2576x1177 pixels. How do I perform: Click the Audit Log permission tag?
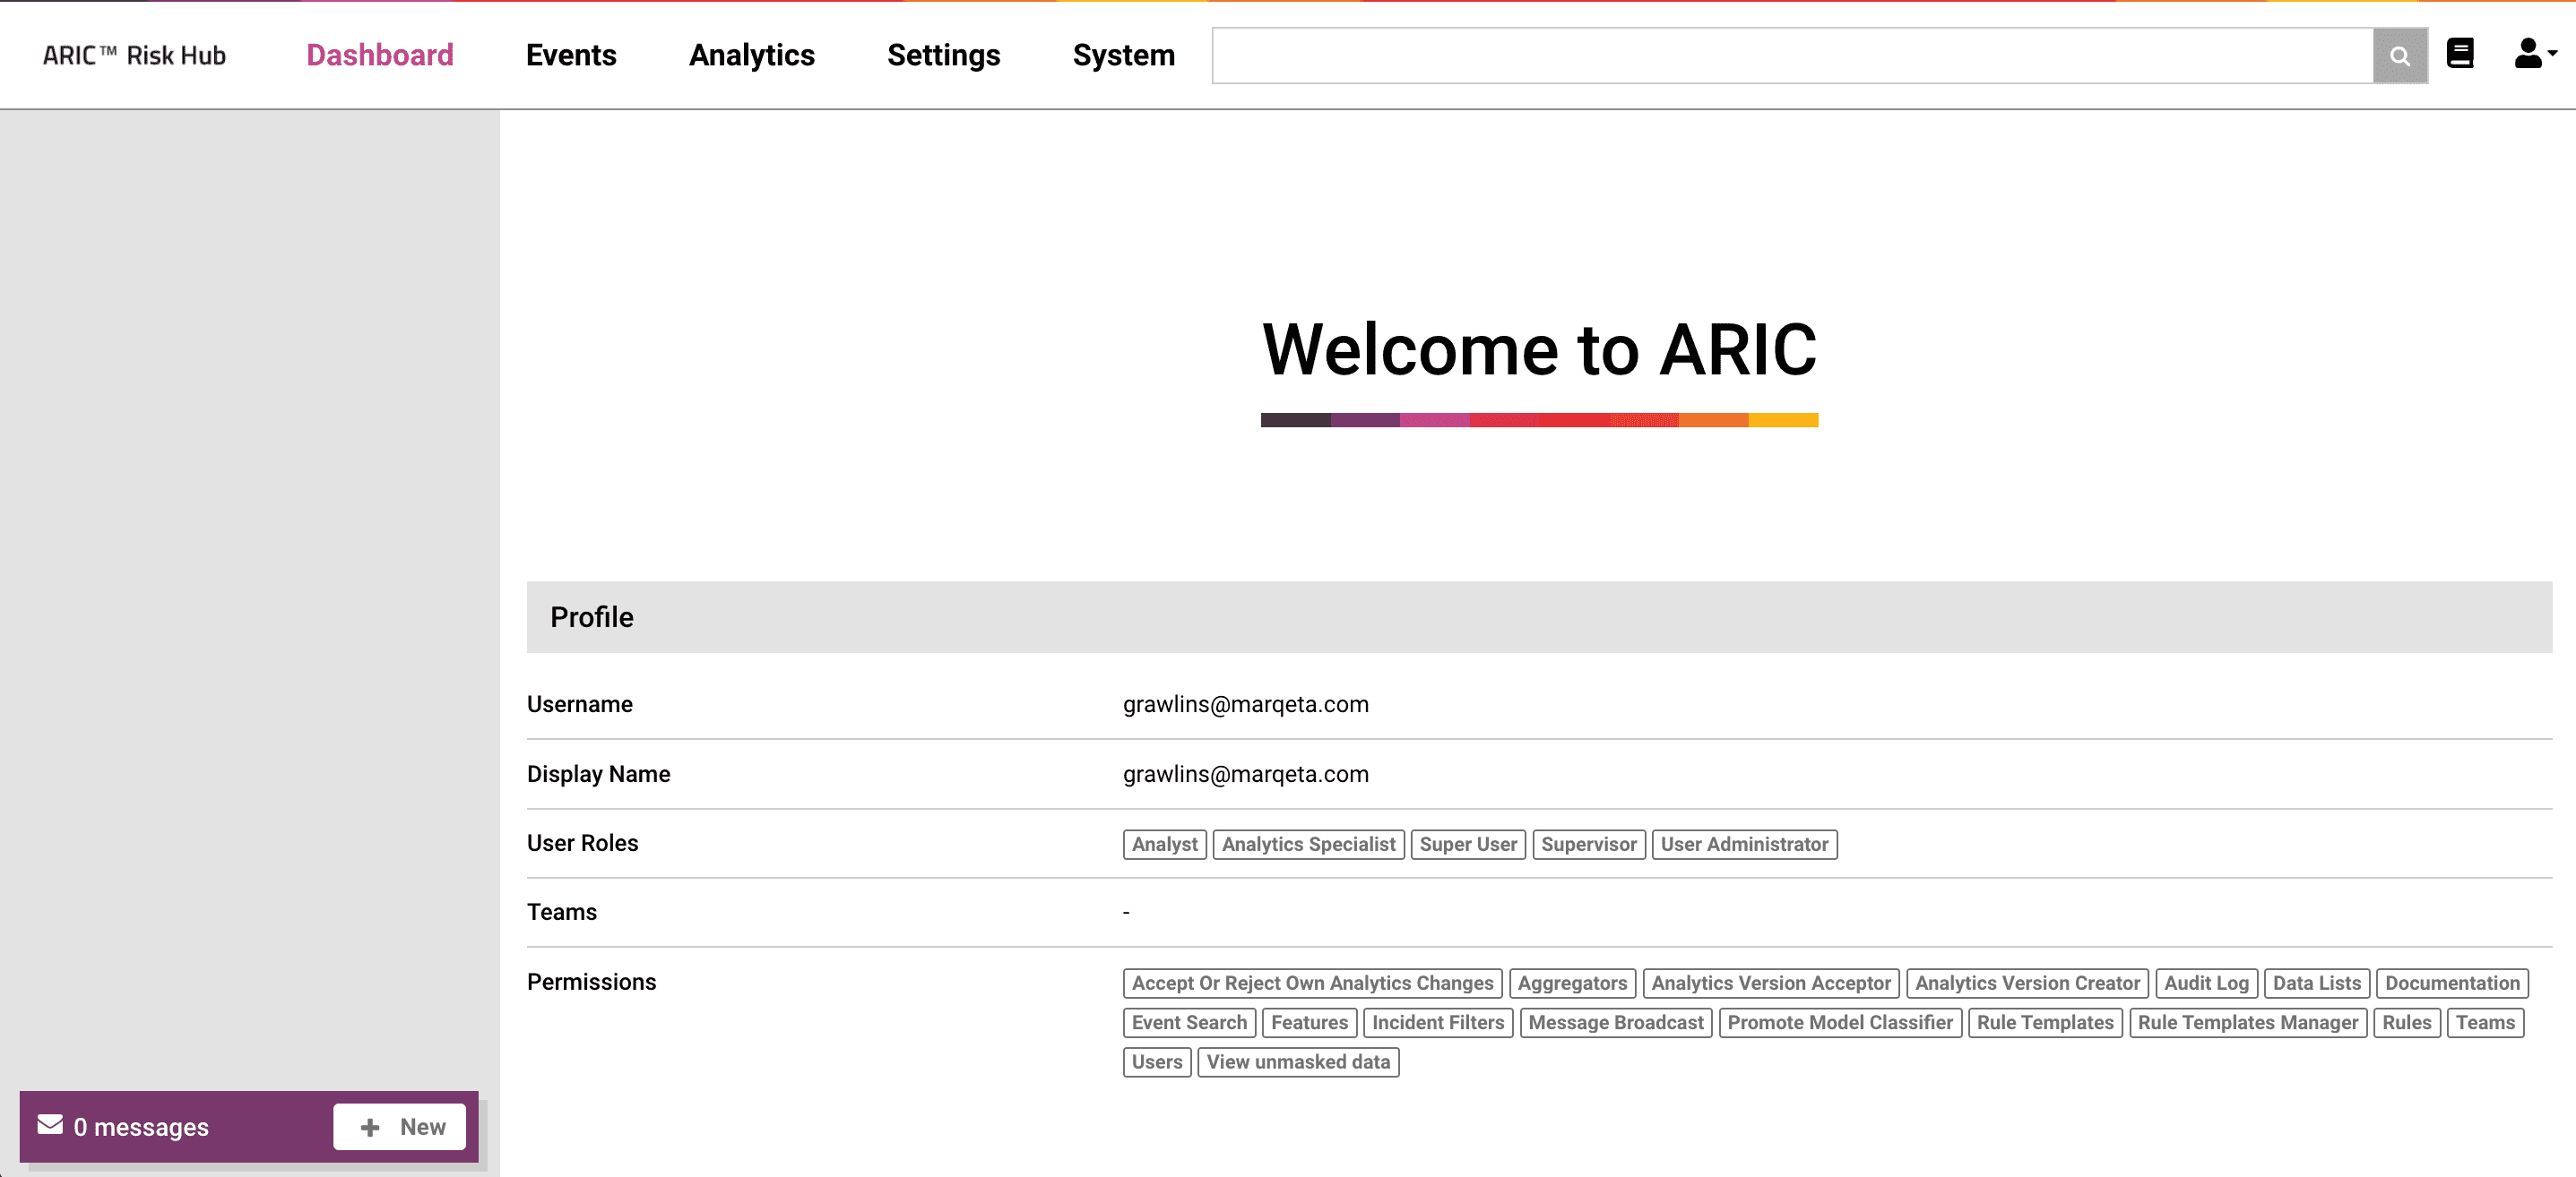(2206, 984)
